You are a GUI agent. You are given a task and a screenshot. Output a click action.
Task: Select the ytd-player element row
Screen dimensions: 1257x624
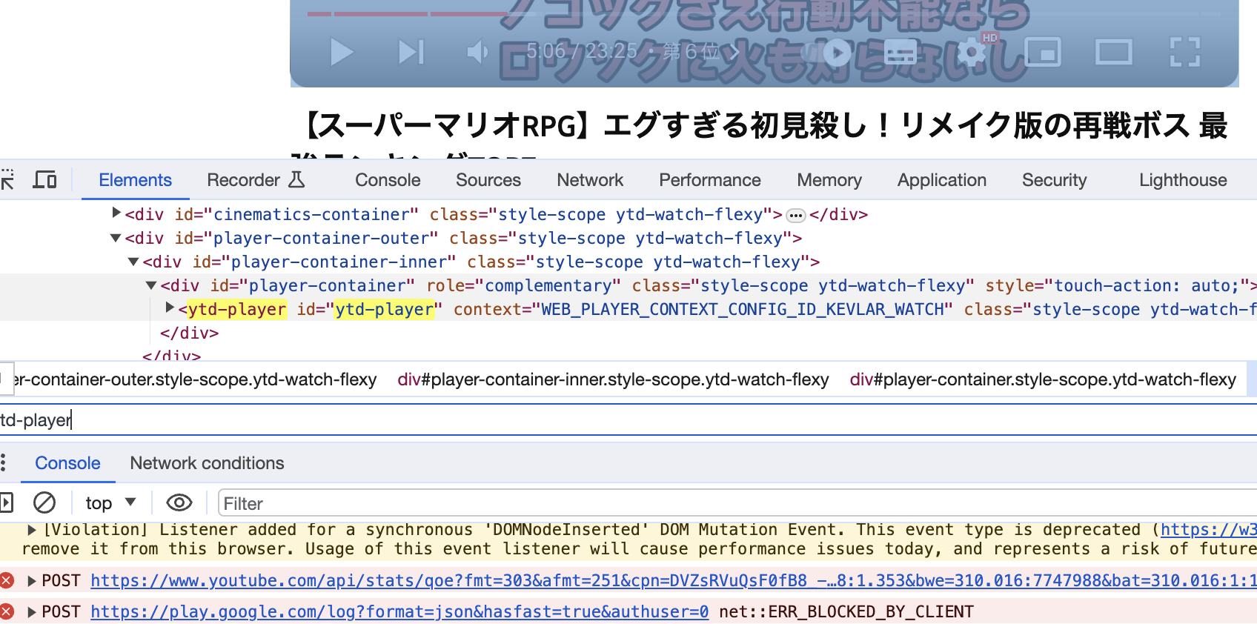point(628,309)
